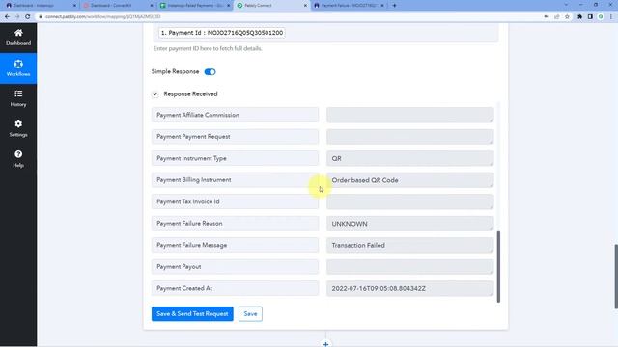The image size is (618, 347).
Task: Open the Chrome three-dot menu
Action: pyautogui.click(x=611, y=17)
